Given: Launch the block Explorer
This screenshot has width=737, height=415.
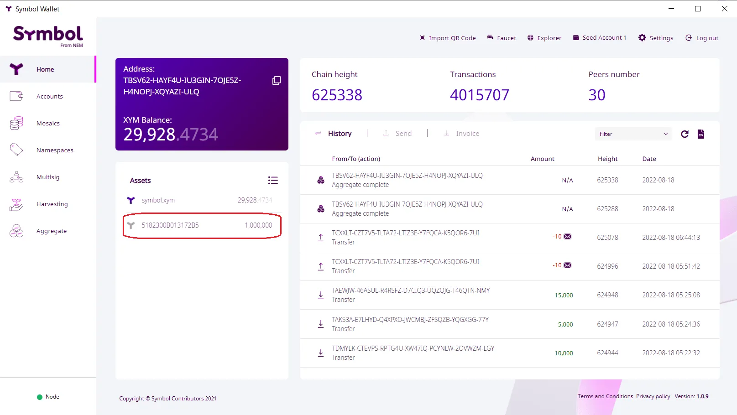Looking at the screenshot, I should tap(544, 38).
